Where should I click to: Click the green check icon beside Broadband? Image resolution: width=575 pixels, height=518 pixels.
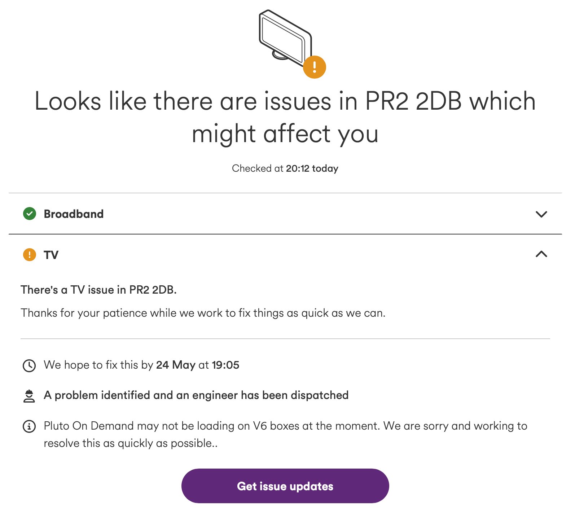(x=30, y=214)
